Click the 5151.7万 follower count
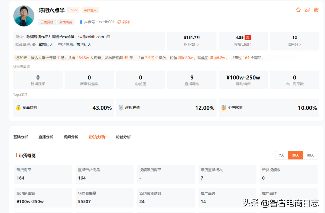 192,38
